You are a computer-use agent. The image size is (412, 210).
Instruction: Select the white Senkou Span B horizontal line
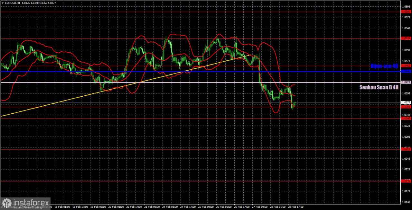pyautogui.click(x=200, y=83)
